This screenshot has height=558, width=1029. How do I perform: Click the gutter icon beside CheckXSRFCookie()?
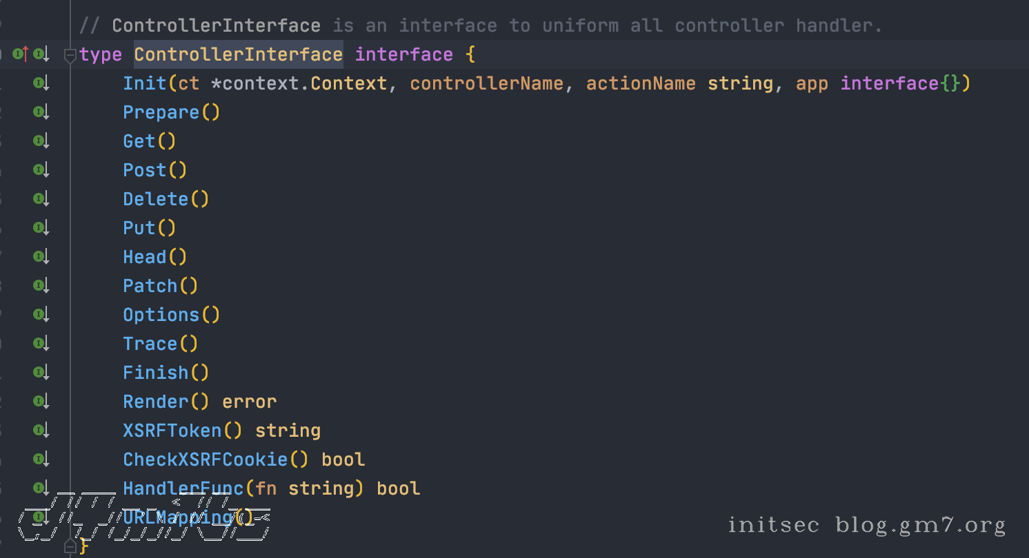click(41, 459)
